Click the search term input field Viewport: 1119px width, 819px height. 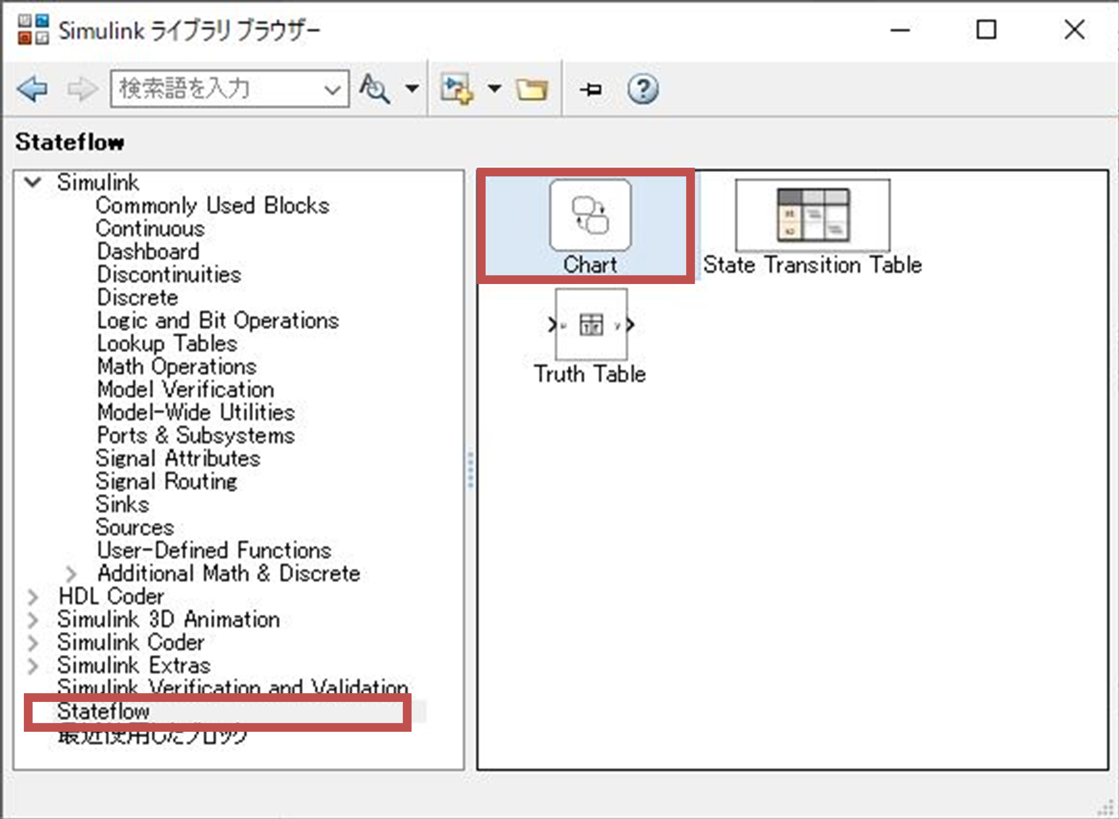click(229, 89)
